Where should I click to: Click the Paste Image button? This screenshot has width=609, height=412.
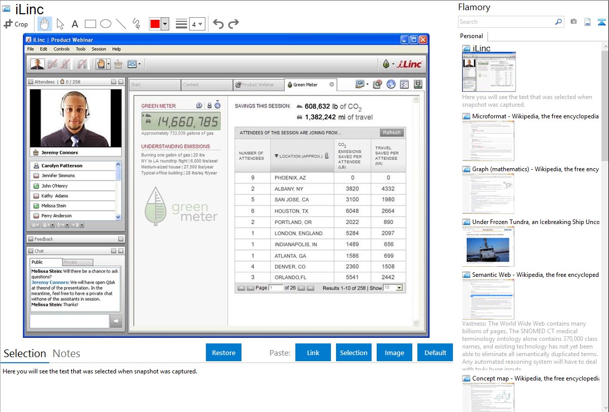394,353
